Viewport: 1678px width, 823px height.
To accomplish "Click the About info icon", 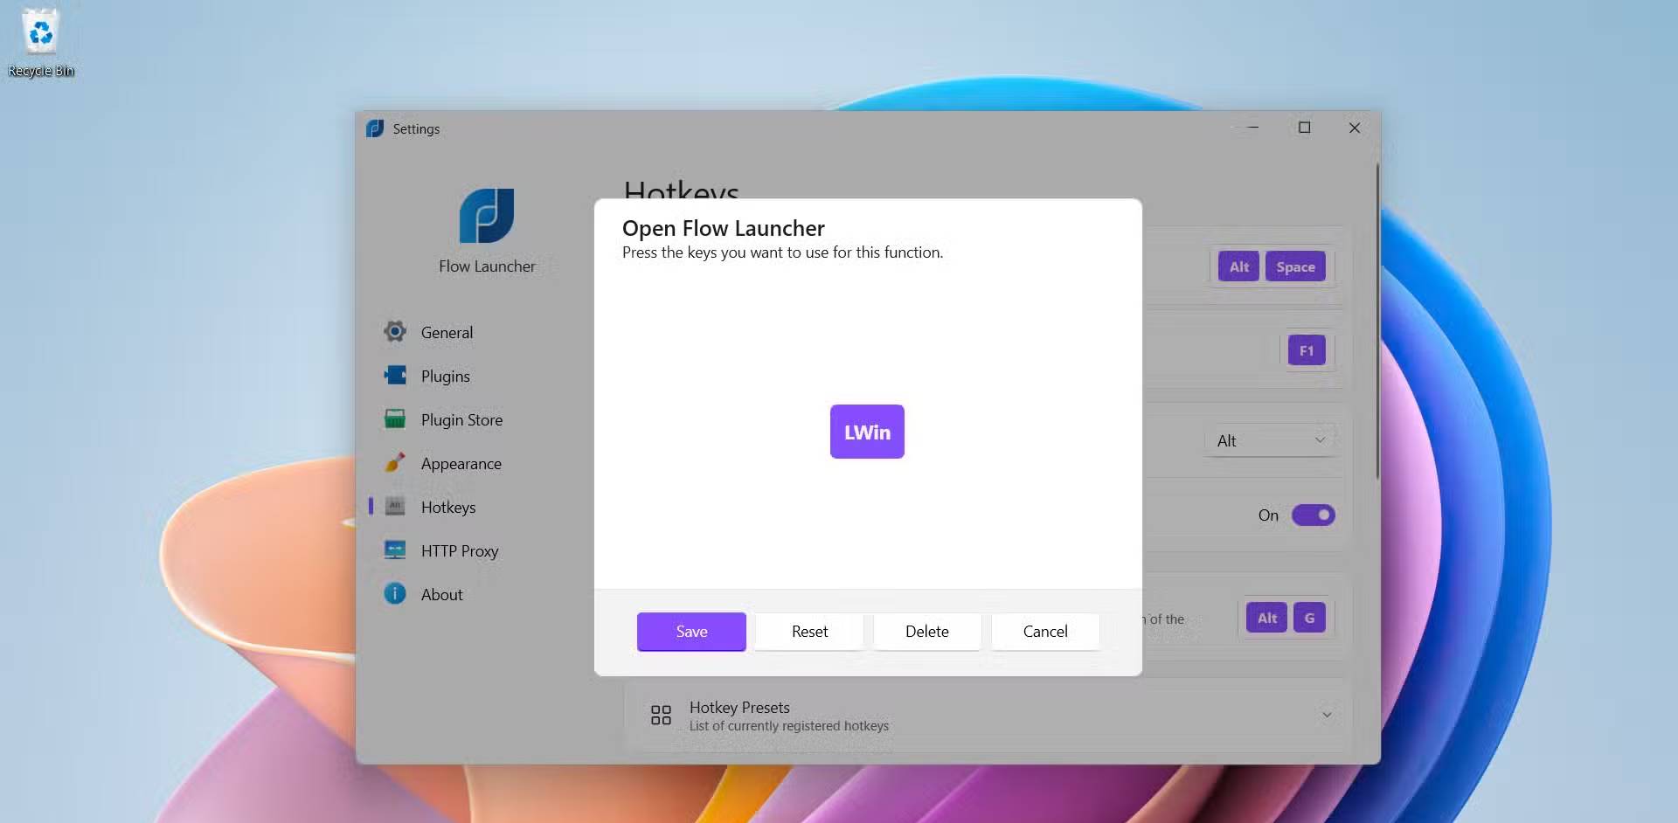I will (395, 594).
